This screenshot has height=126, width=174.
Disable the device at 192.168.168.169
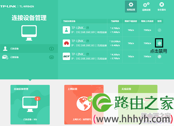[x=160, y=30]
